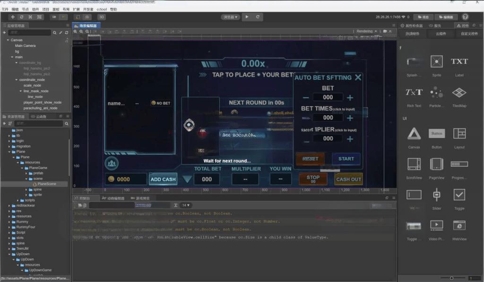The height and width of the screenshot is (282, 484).
Task: Select the ScrollView UI control icon
Action: click(414, 164)
